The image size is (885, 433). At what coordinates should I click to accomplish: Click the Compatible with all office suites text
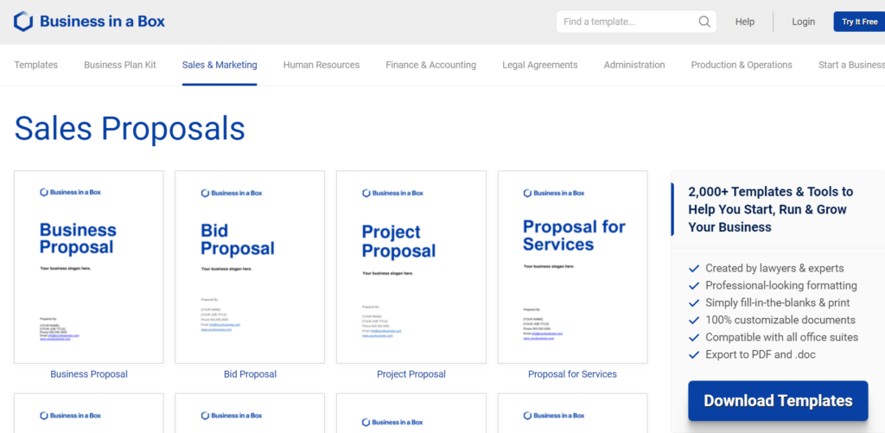click(781, 338)
